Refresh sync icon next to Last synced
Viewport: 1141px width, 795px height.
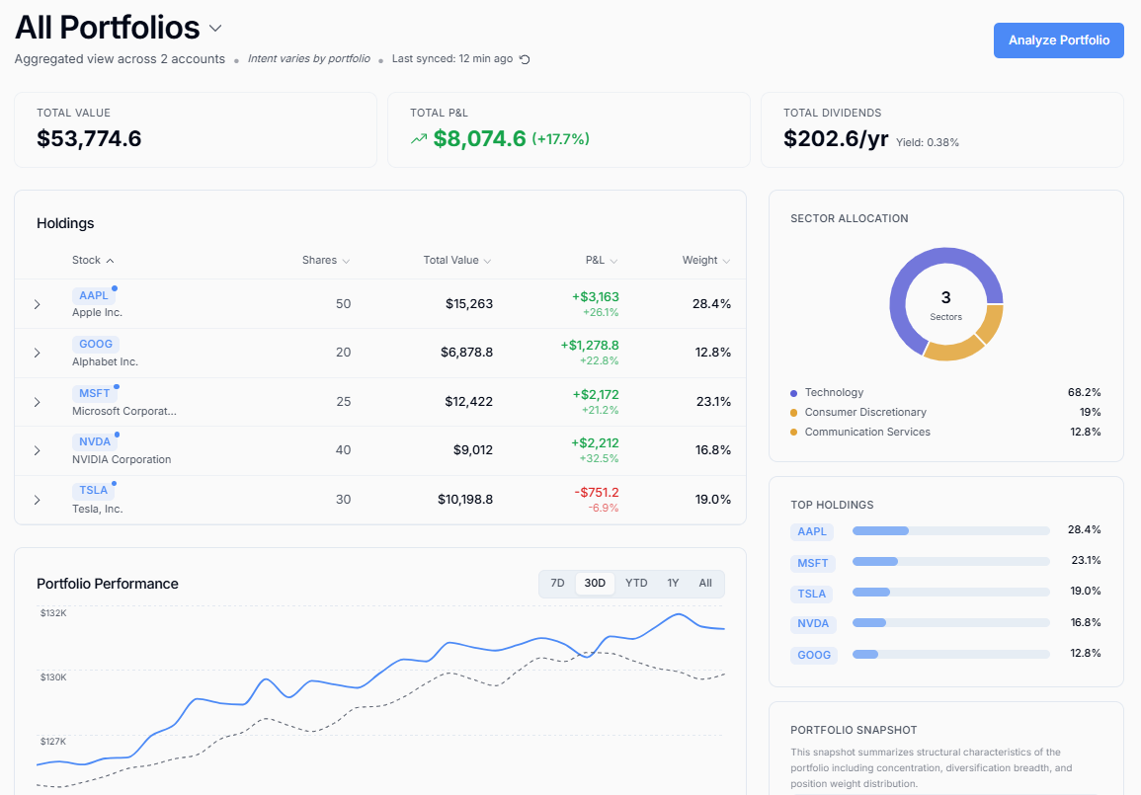[525, 59]
